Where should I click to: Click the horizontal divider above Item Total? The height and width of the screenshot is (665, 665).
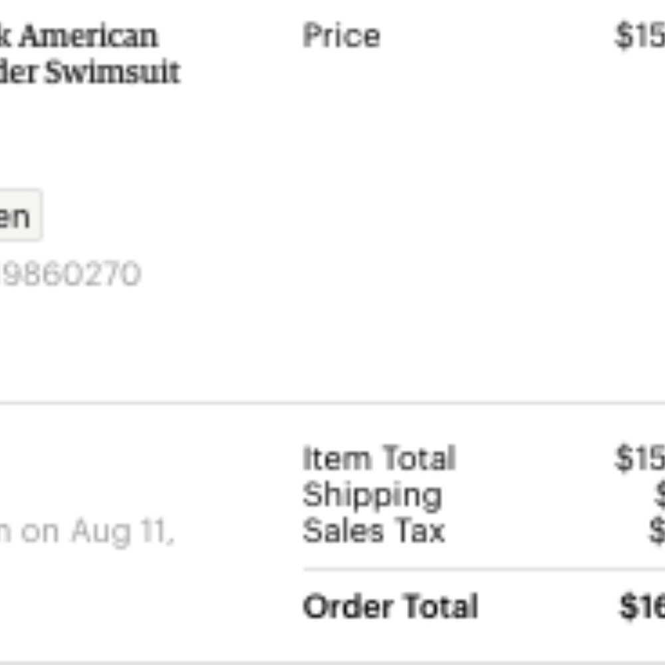[332, 402]
